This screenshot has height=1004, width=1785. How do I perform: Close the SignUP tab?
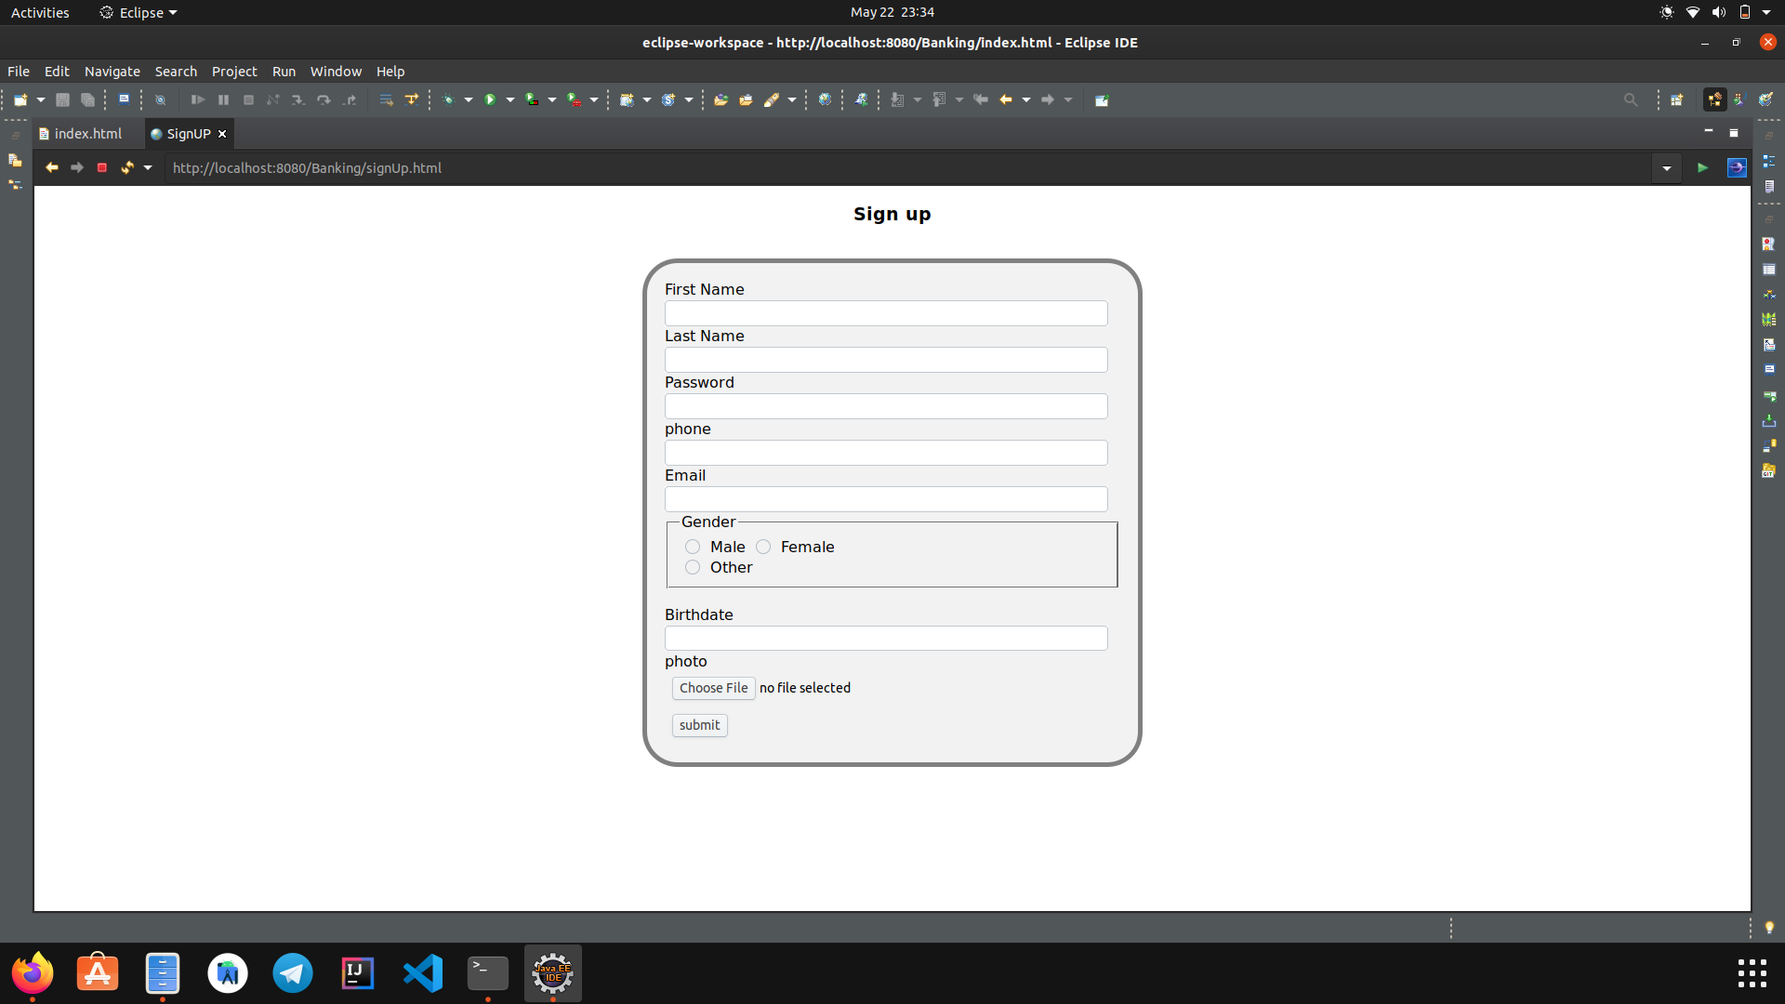tap(222, 134)
